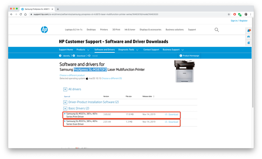Bookmark this page with the star

[x=229, y=14]
